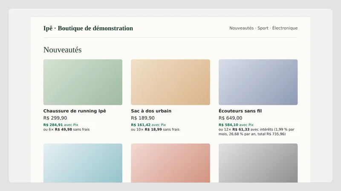Select the price R$ 189,90

tap(143, 118)
